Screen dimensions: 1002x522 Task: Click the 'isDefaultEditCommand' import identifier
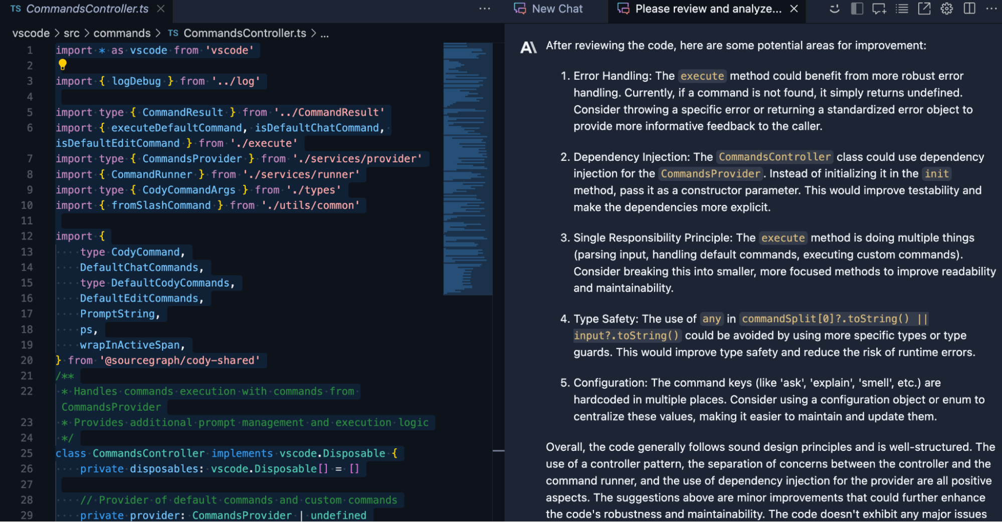tap(117, 143)
